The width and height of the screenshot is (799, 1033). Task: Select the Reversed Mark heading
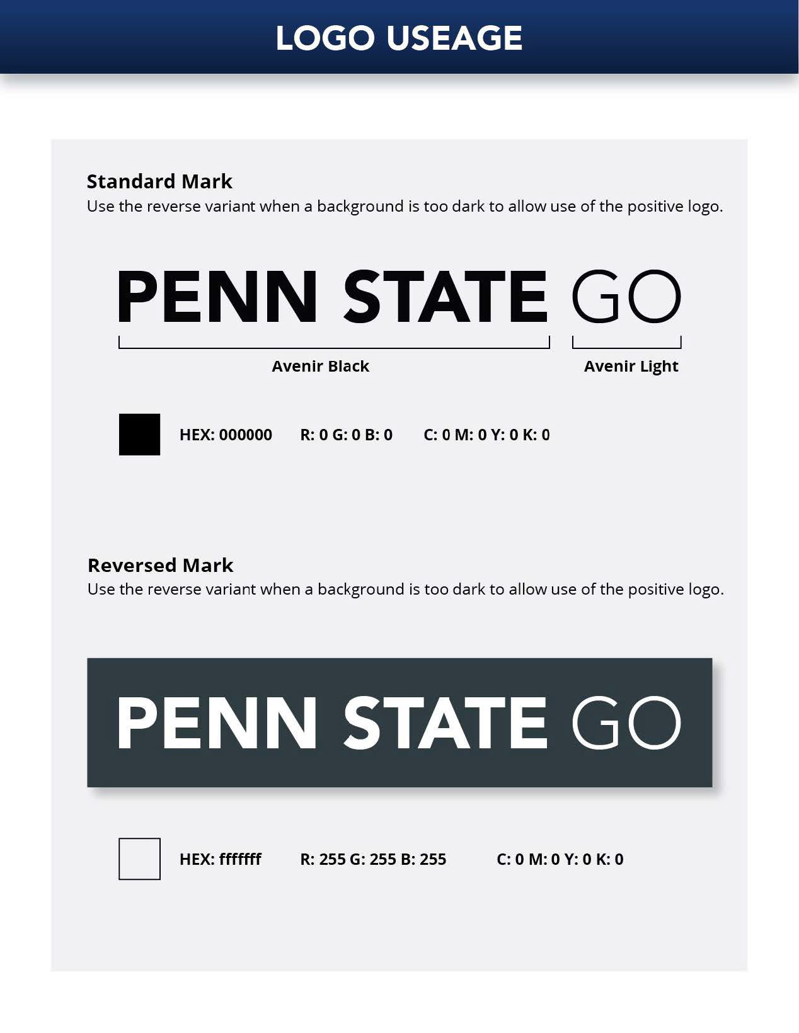(x=160, y=565)
